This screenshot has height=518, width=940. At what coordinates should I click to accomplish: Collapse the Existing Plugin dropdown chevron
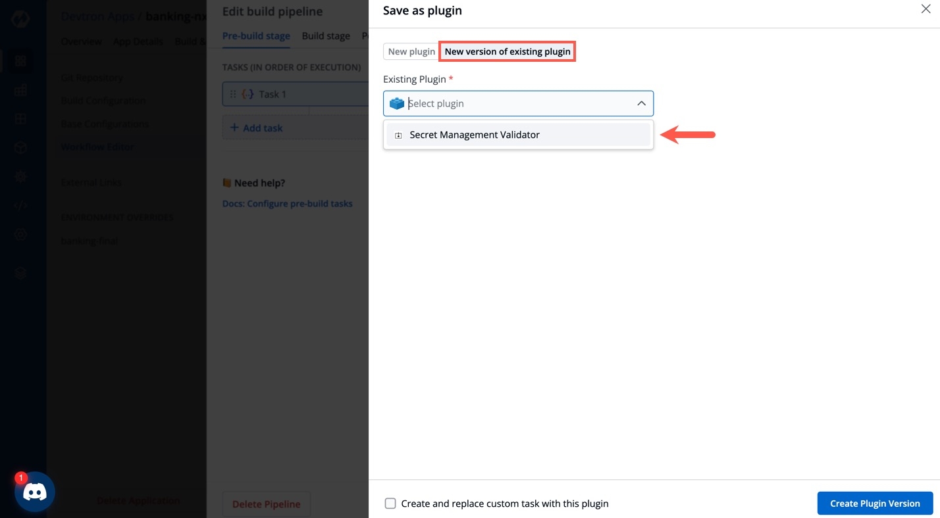(x=641, y=104)
